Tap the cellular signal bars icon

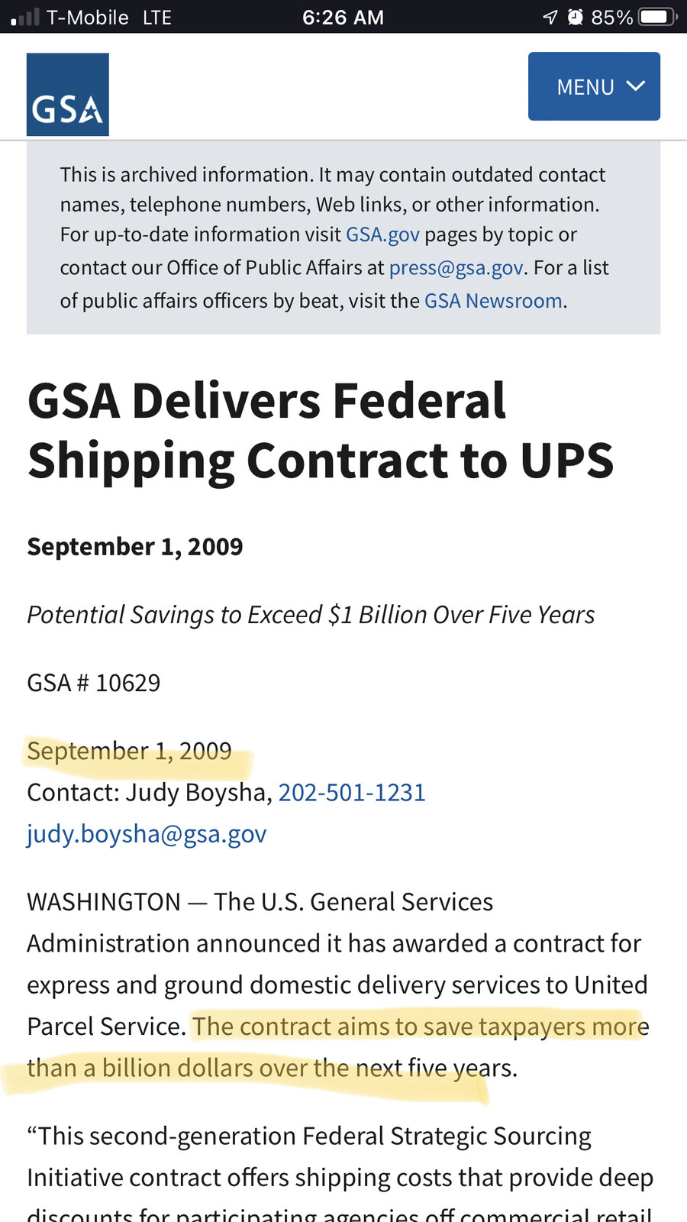[x=24, y=18]
